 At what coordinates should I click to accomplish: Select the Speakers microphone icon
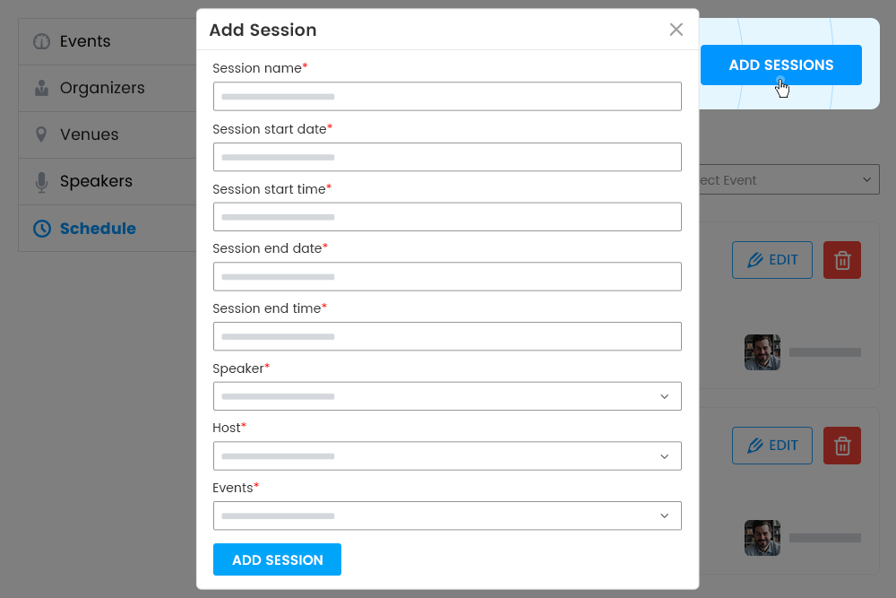pyautogui.click(x=40, y=181)
